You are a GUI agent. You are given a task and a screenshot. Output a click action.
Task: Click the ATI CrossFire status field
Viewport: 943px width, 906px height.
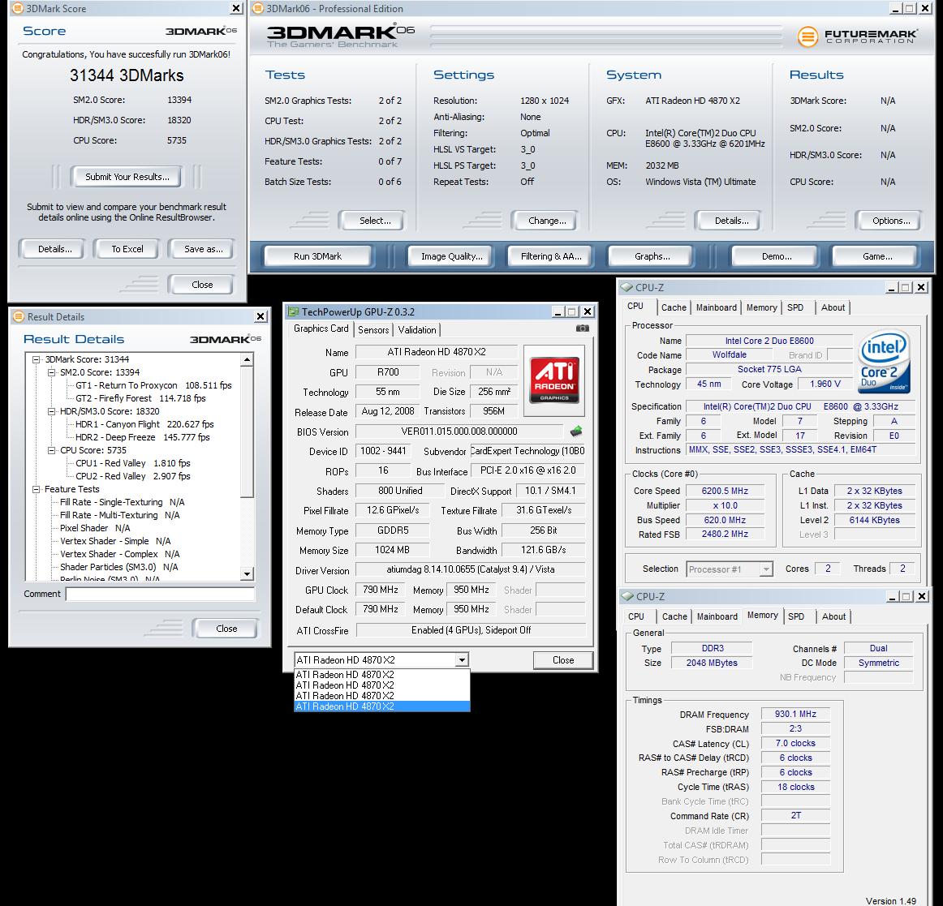(471, 630)
